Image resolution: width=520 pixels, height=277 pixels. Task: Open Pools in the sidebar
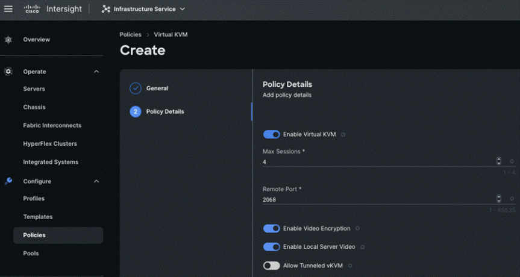tap(31, 254)
